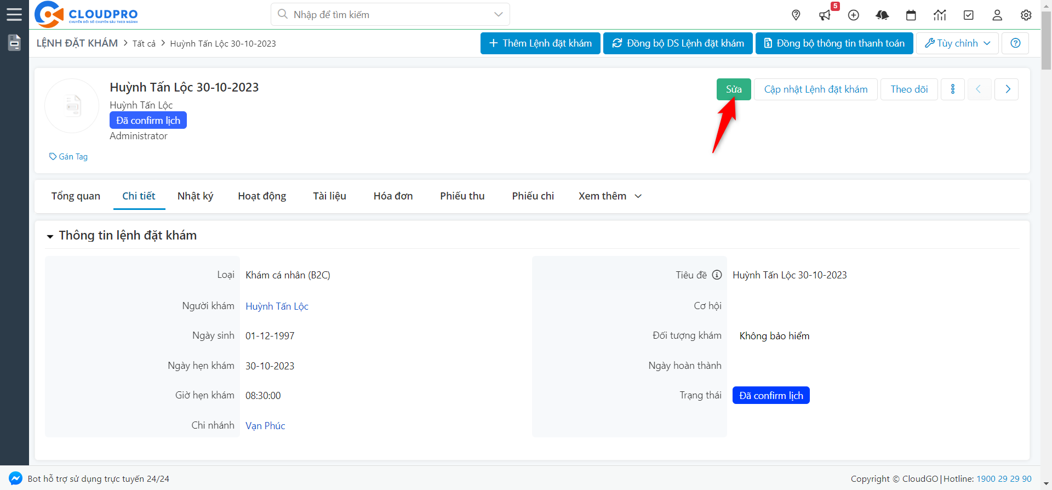
Task: Click the 01-12-1997 birth date value
Action: [x=270, y=336]
